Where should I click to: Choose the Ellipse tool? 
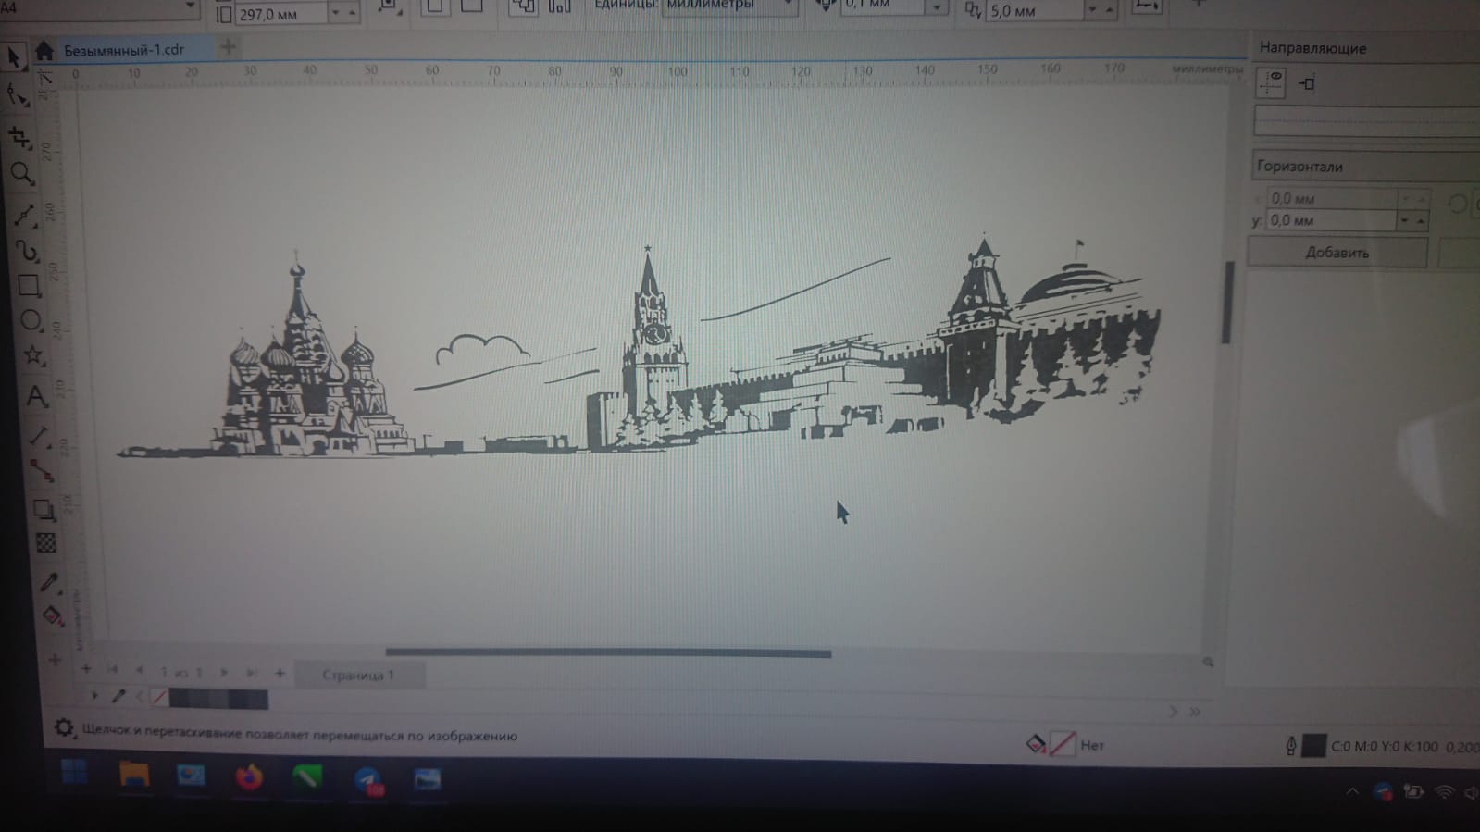click(x=31, y=321)
